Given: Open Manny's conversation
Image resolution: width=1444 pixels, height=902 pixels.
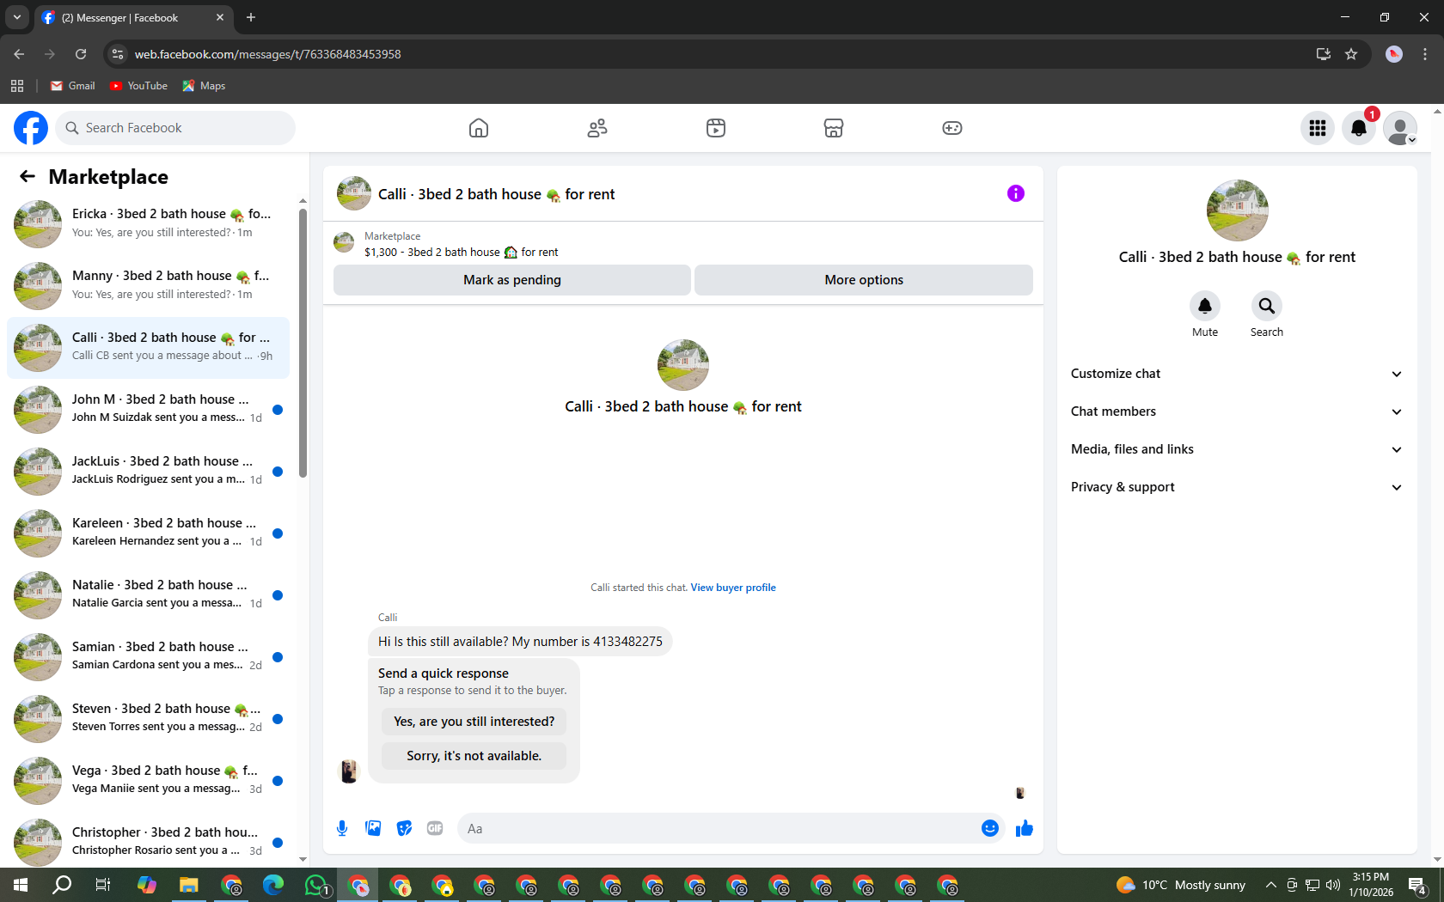Looking at the screenshot, I should coord(149,285).
